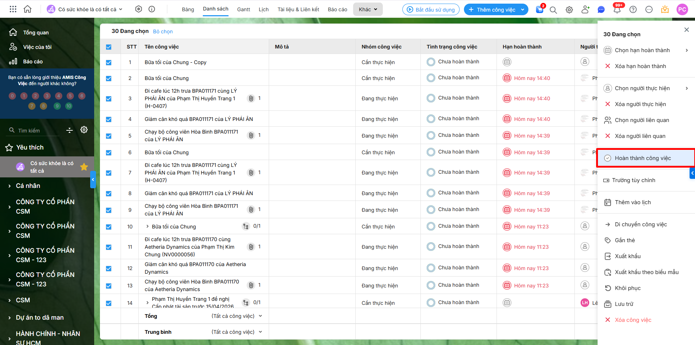Expand subtasks of row 10 task

pos(147,227)
